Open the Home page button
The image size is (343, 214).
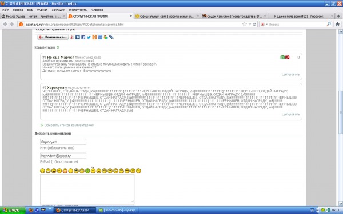tap(337, 24)
